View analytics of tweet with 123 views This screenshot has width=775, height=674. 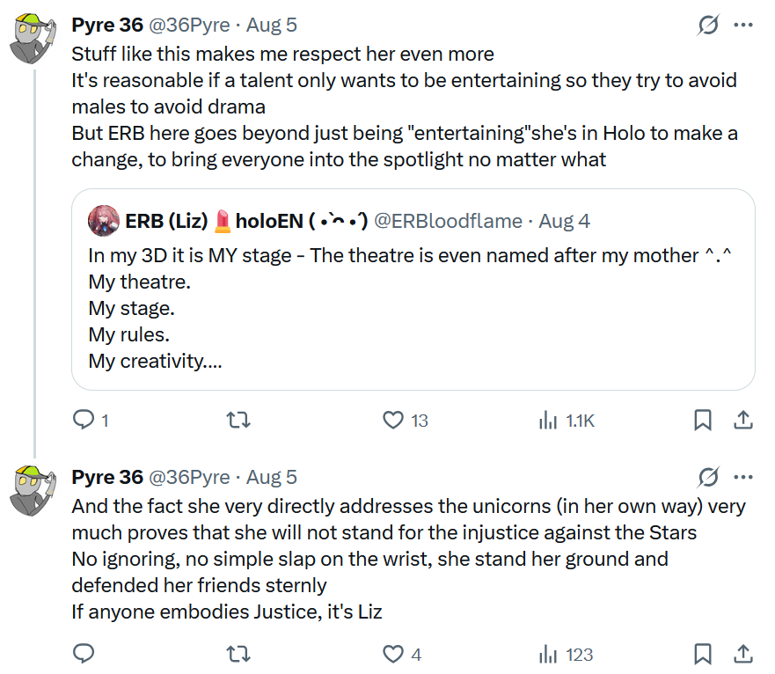pyautogui.click(x=548, y=654)
